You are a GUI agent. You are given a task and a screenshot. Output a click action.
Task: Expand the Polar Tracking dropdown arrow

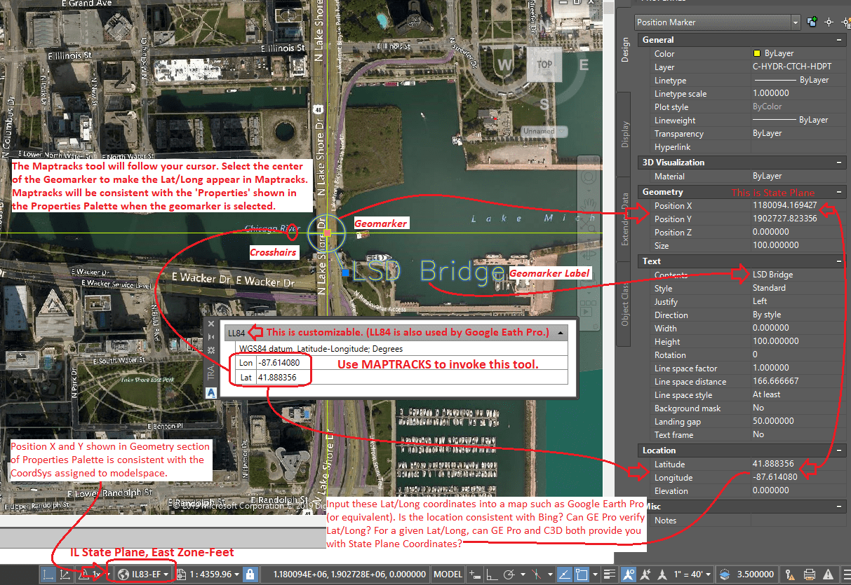click(x=522, y=574)
